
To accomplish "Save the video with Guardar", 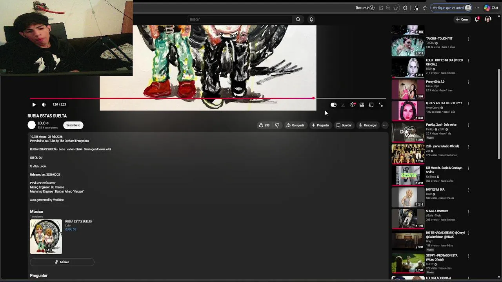I will 344,125.
